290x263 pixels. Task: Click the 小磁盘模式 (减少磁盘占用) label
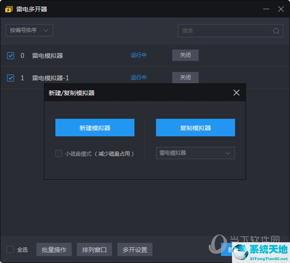99,153
